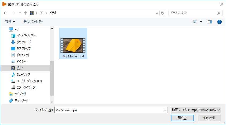Open the recent locations dropdown arrow

[x=20, y=13]
